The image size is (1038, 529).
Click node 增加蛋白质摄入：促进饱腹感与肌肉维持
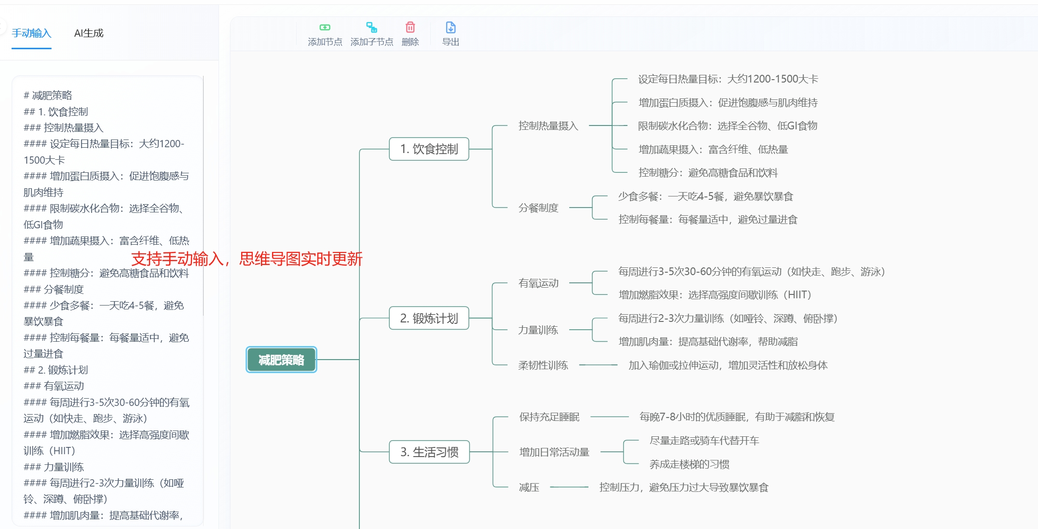click(x=728, y=103)
